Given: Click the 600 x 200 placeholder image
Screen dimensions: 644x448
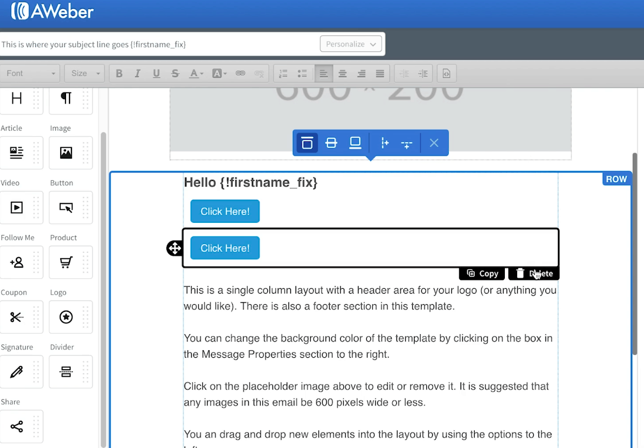Looking at the screenshot, I should (370, 120).
